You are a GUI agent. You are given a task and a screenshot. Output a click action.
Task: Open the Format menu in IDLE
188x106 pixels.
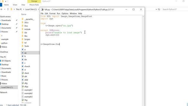coord(52,14)
